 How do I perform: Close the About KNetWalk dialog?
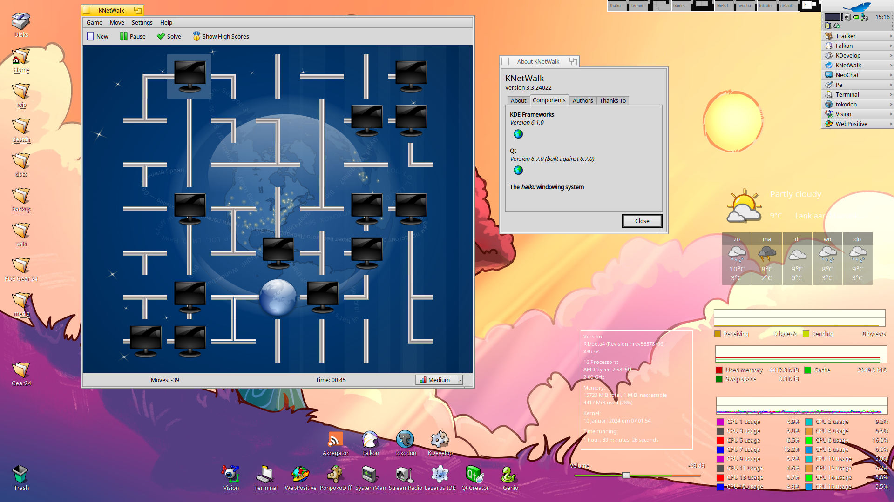642,221
